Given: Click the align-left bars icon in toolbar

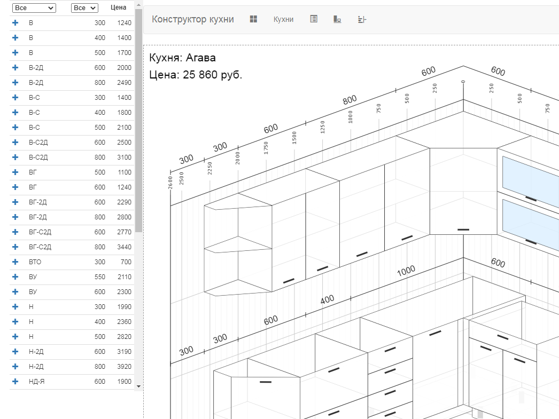Looking at the screenshot, I should (x=362, y=19).
